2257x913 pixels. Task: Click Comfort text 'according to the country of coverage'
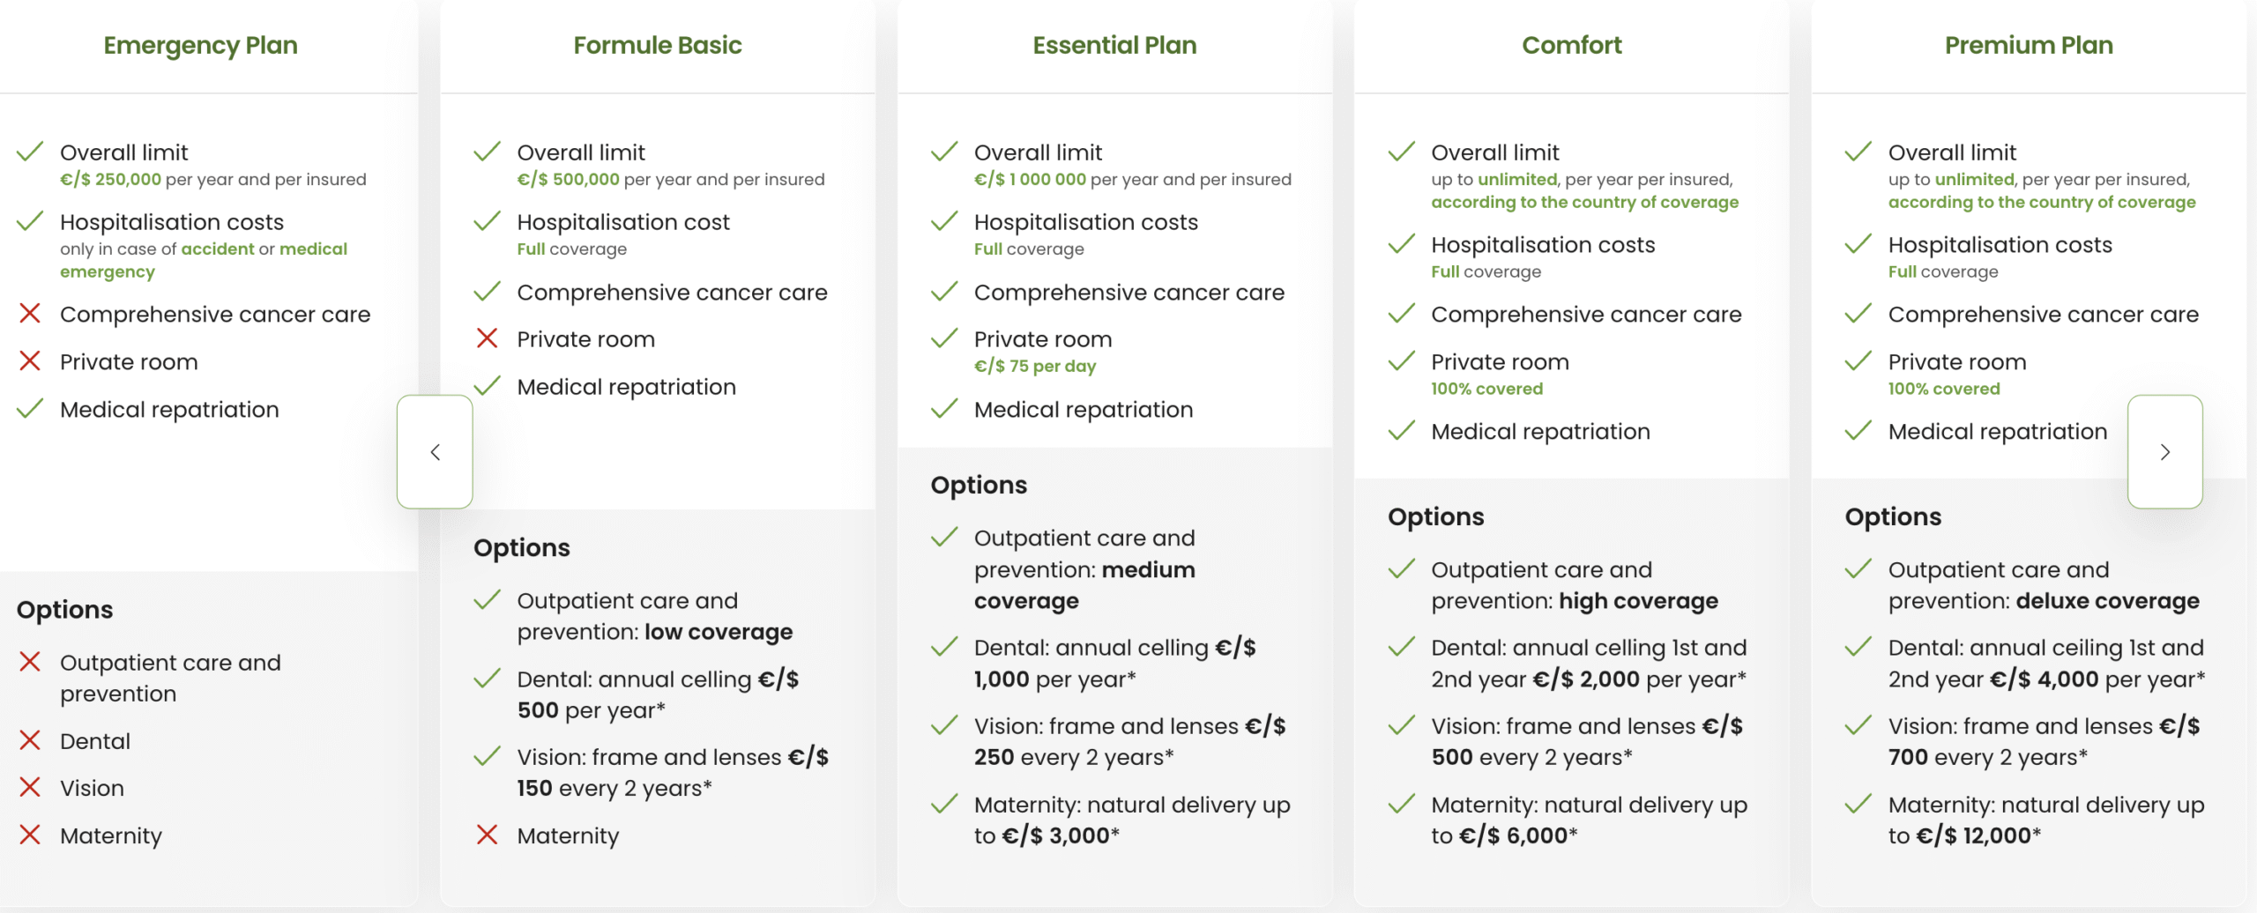coord(1584,202)
